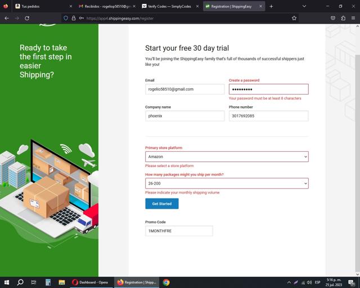
Task: Click the Phone number field
Action: [269, 116]
